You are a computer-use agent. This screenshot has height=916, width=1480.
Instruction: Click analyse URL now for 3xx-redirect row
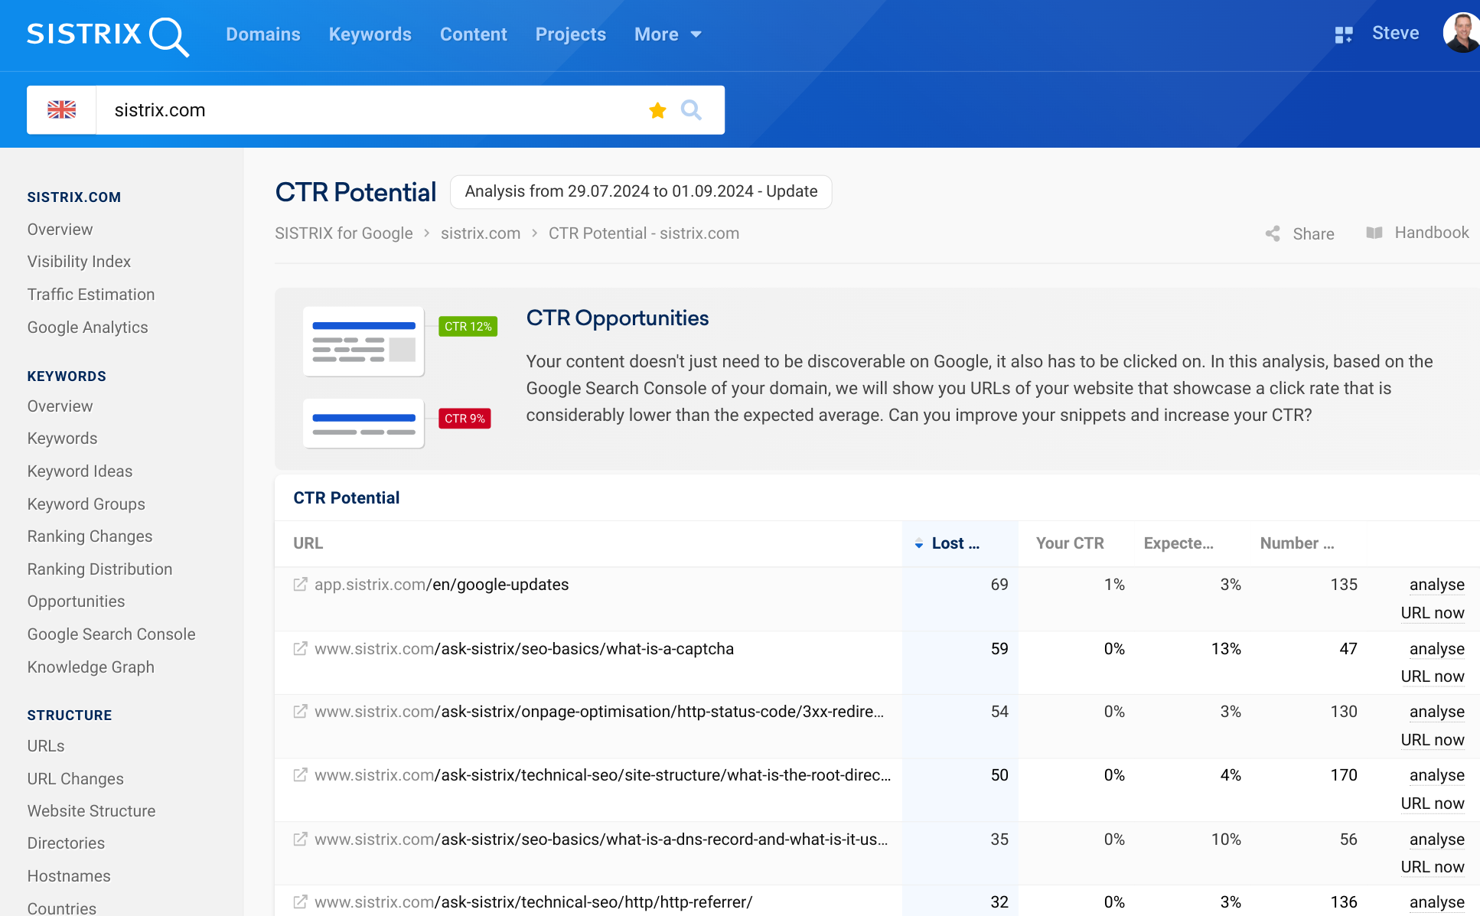coord(1433,725)
